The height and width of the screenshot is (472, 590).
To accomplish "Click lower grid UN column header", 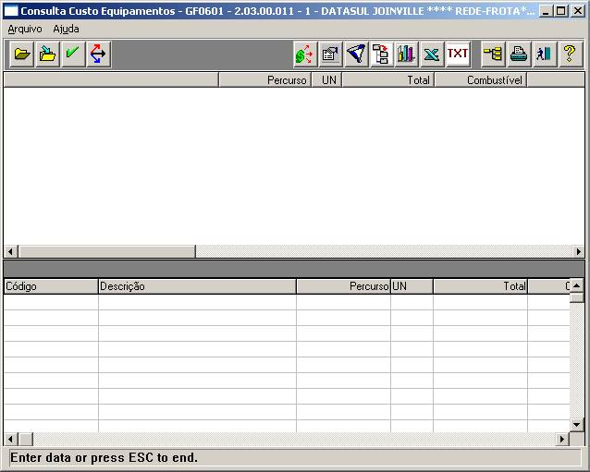I will 412,286.
